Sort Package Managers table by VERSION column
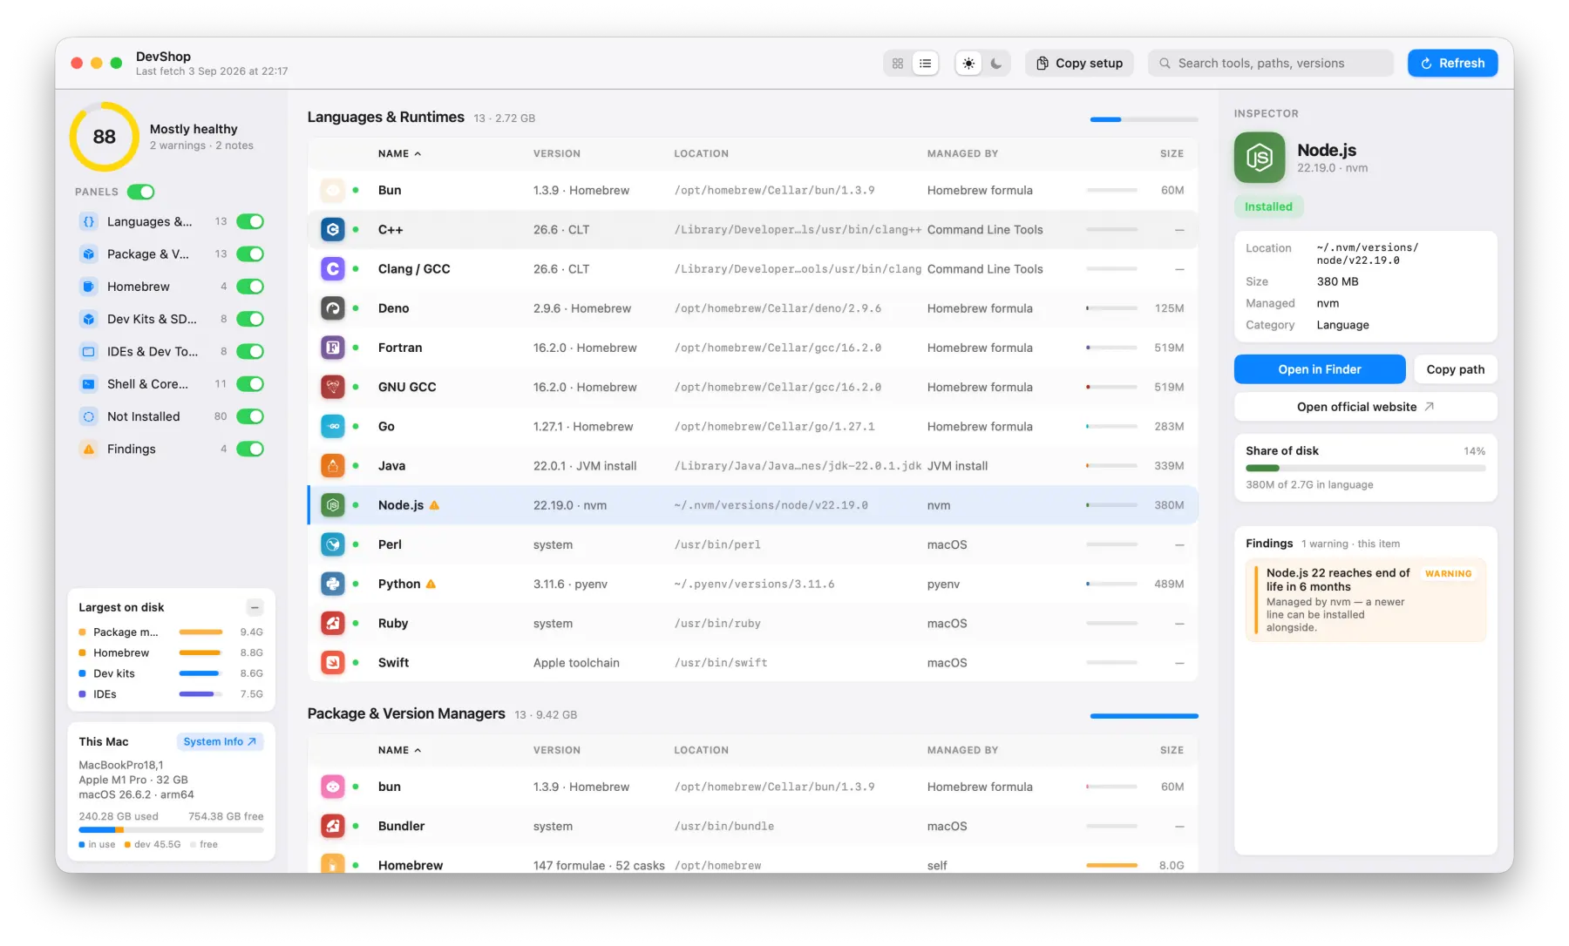 [x=556, y=750]
